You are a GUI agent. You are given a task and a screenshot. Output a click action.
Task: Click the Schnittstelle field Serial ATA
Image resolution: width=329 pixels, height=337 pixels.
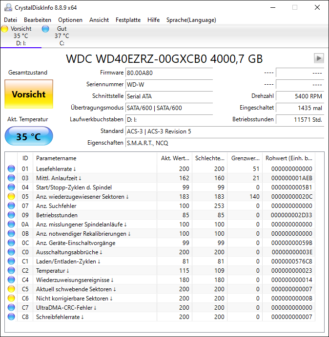tap(169, 96)
